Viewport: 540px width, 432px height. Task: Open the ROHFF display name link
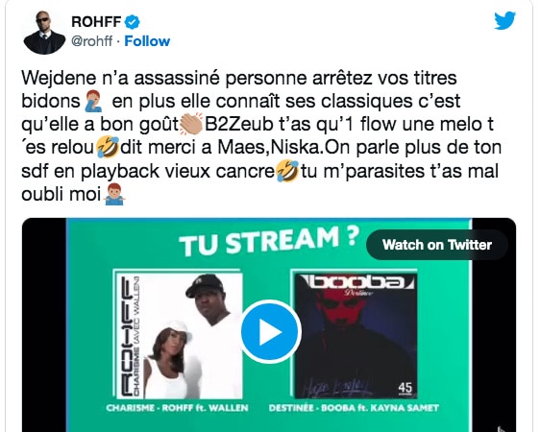tap(96, 22)
